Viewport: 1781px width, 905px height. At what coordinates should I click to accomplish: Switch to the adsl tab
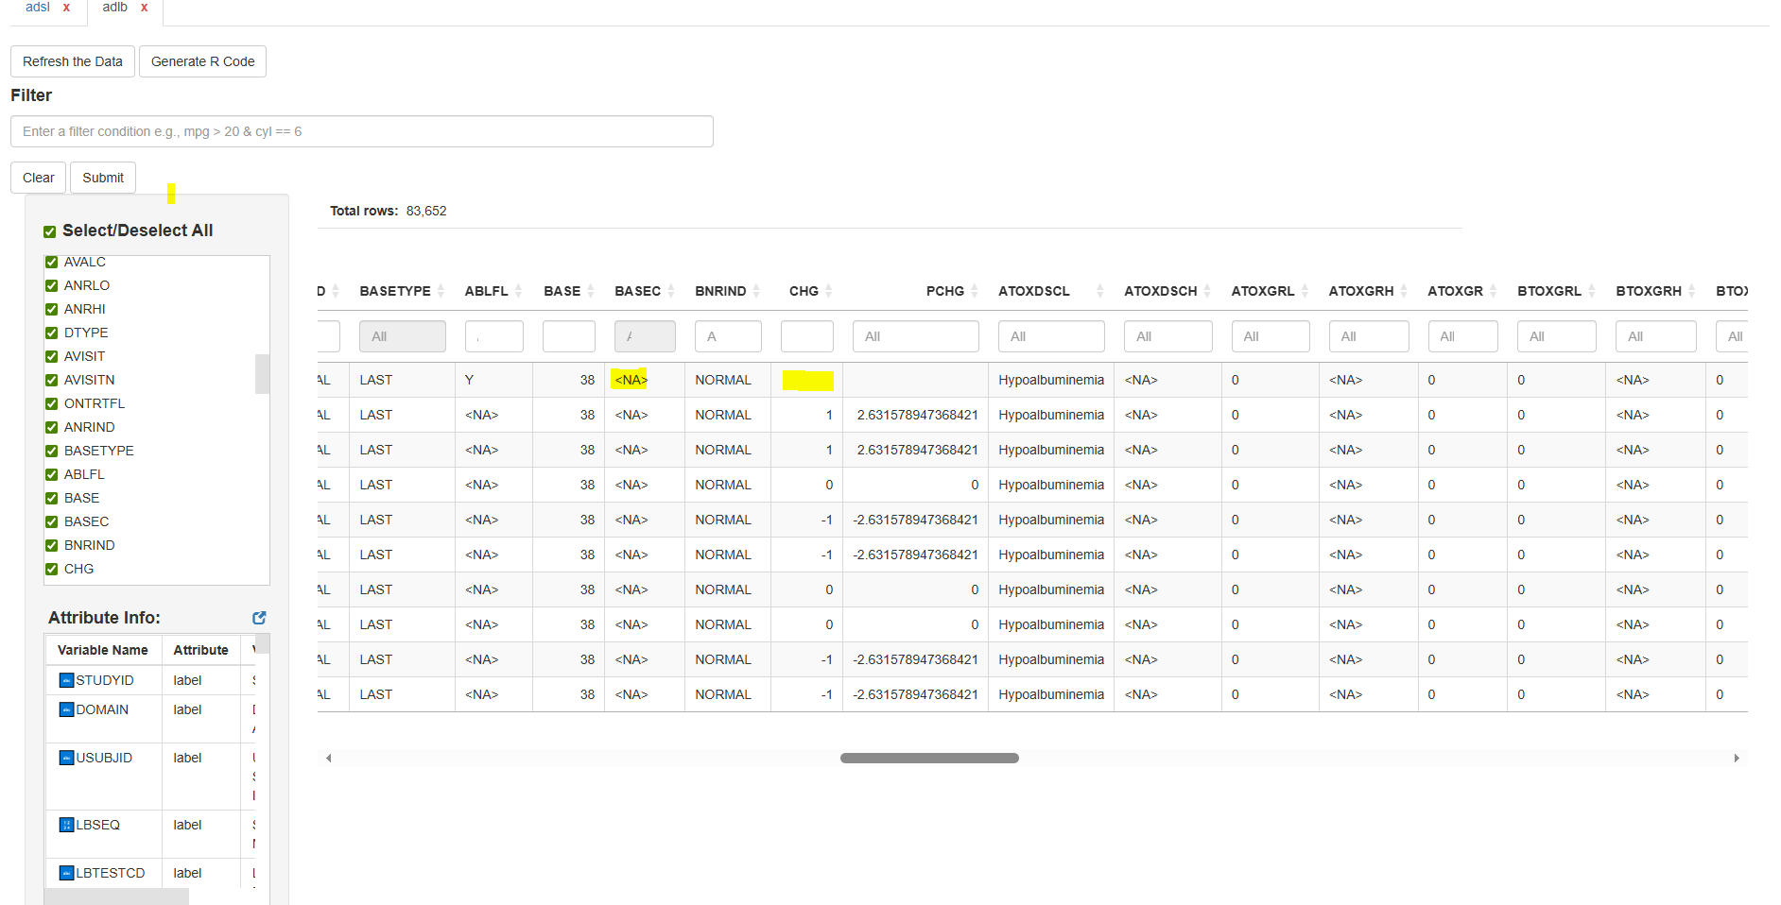36,7
